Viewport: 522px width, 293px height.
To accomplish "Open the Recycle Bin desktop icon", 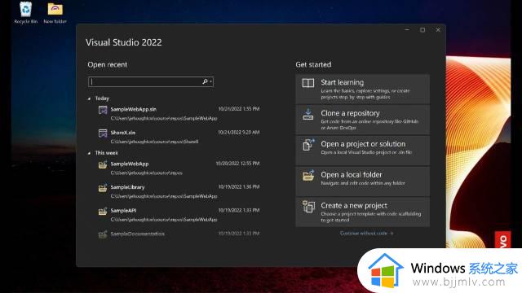I will coord(25,13).
